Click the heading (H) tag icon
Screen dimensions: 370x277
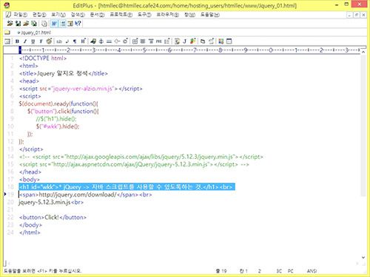(x=83, y=41)
